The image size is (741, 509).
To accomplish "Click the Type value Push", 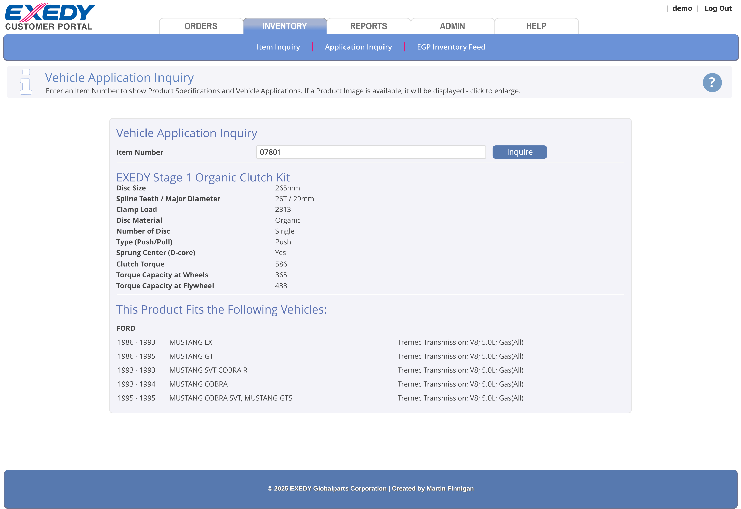I will tap(283, 242).
